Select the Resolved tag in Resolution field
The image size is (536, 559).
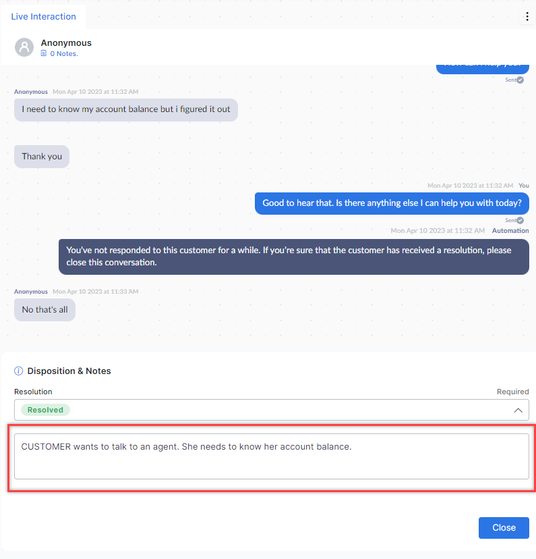click(46, 410)
